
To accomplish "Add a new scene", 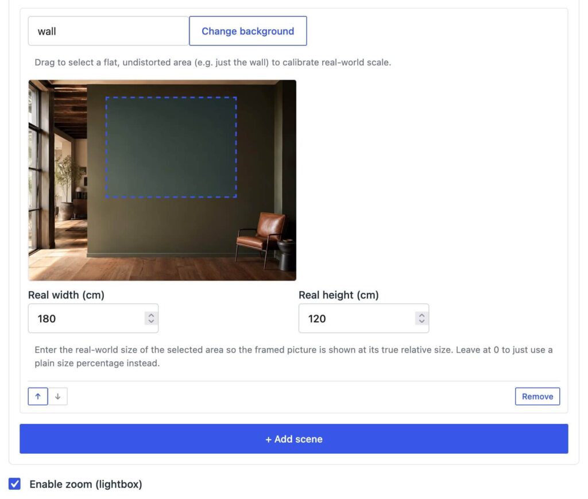I will (x=294, y=439).
